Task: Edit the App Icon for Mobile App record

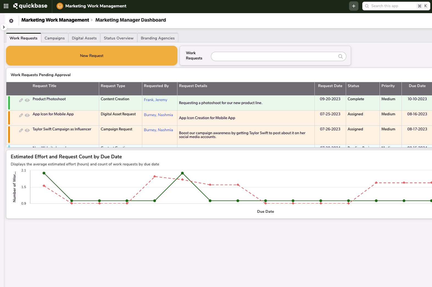Action: coord(21,115)
